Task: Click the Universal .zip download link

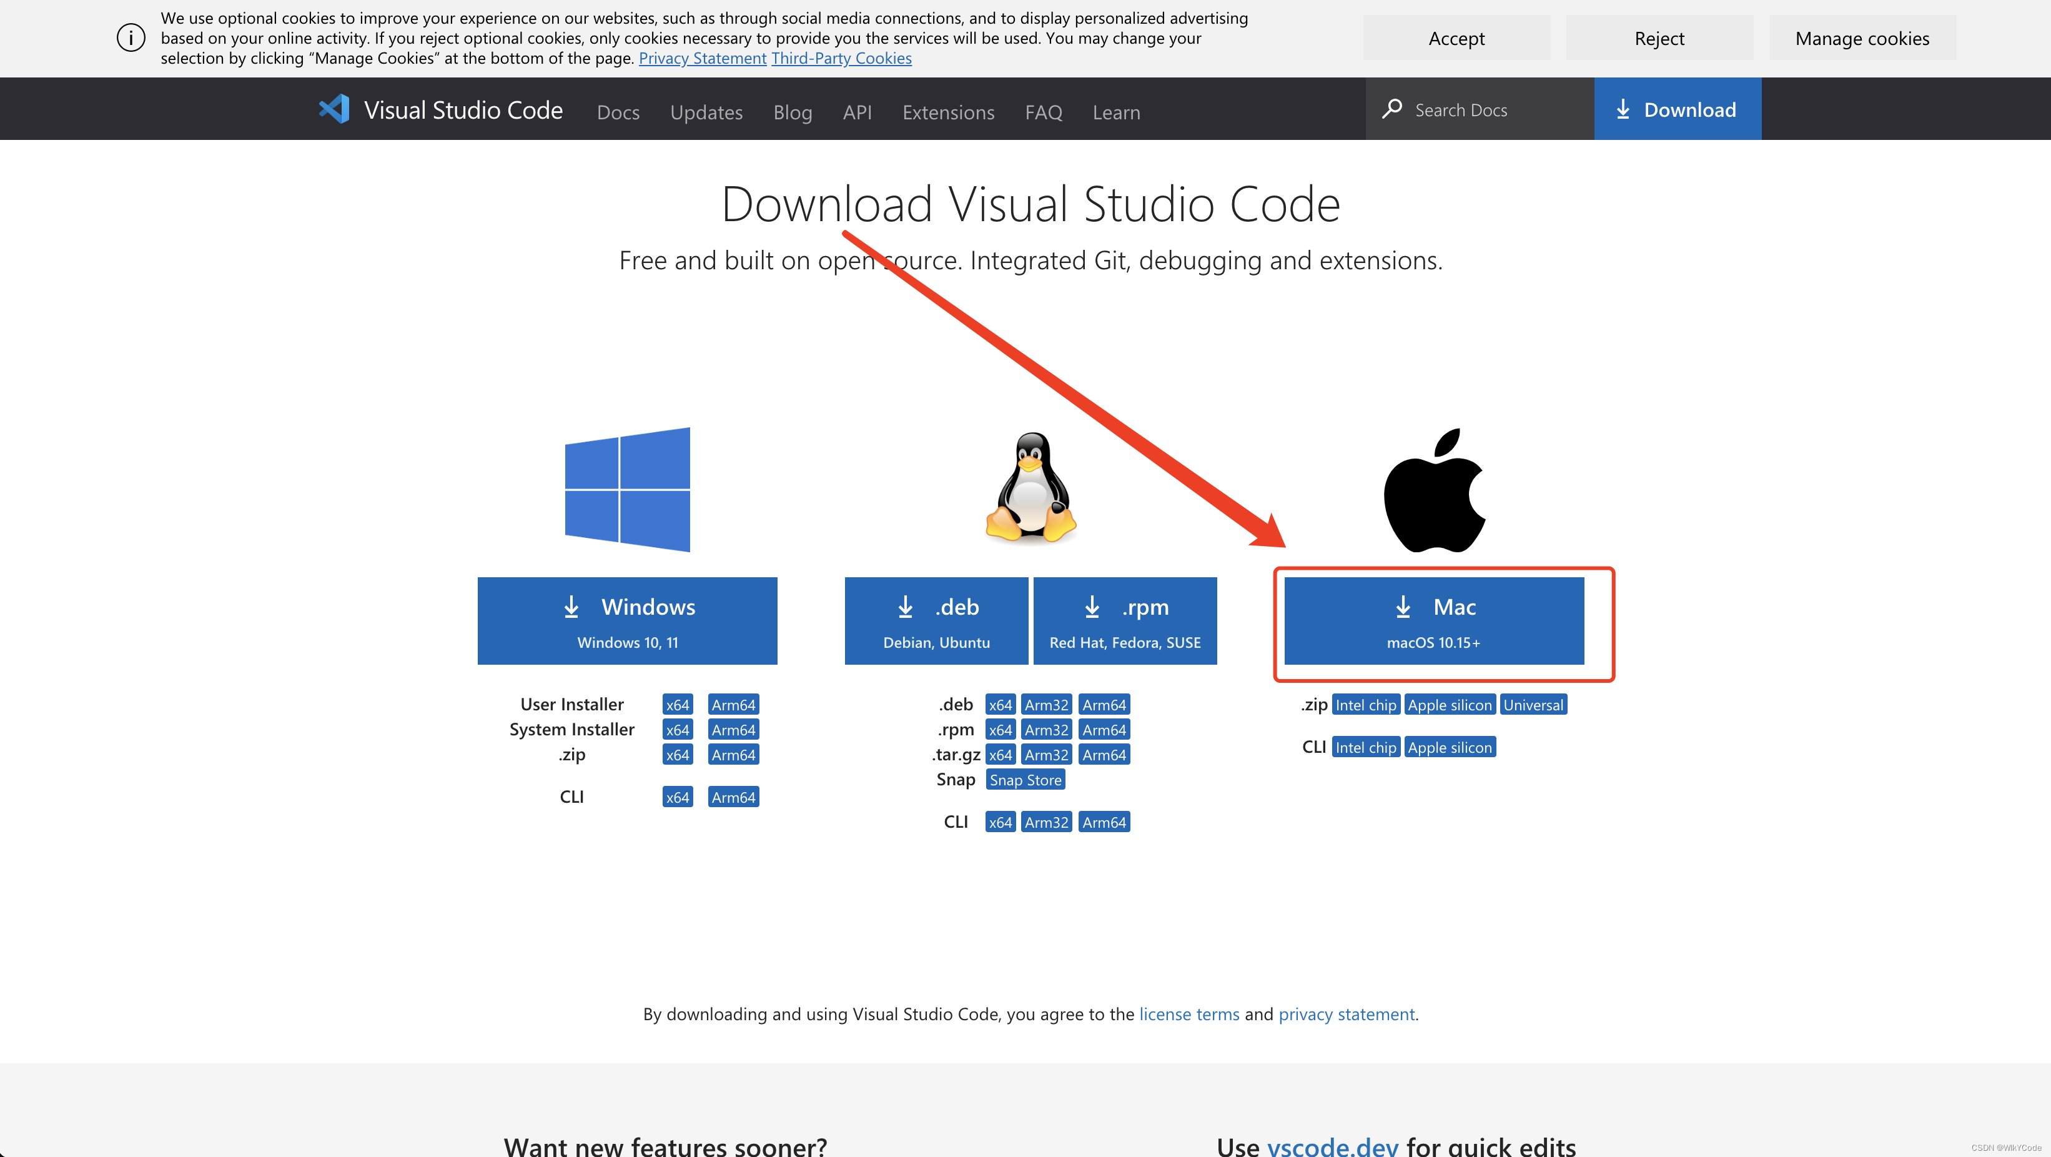Action: (1534, 705)
